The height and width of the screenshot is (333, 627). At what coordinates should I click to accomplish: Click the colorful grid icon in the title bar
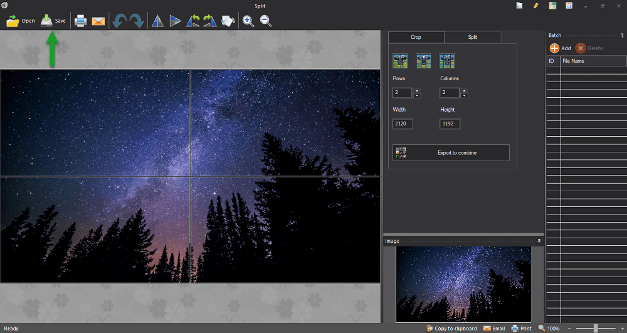pyautogui.click(x=569, y=6)
